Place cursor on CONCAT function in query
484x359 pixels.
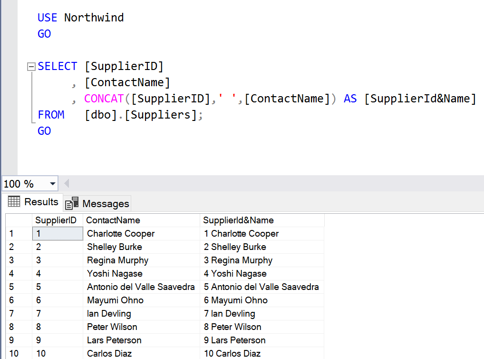point(104,99)
